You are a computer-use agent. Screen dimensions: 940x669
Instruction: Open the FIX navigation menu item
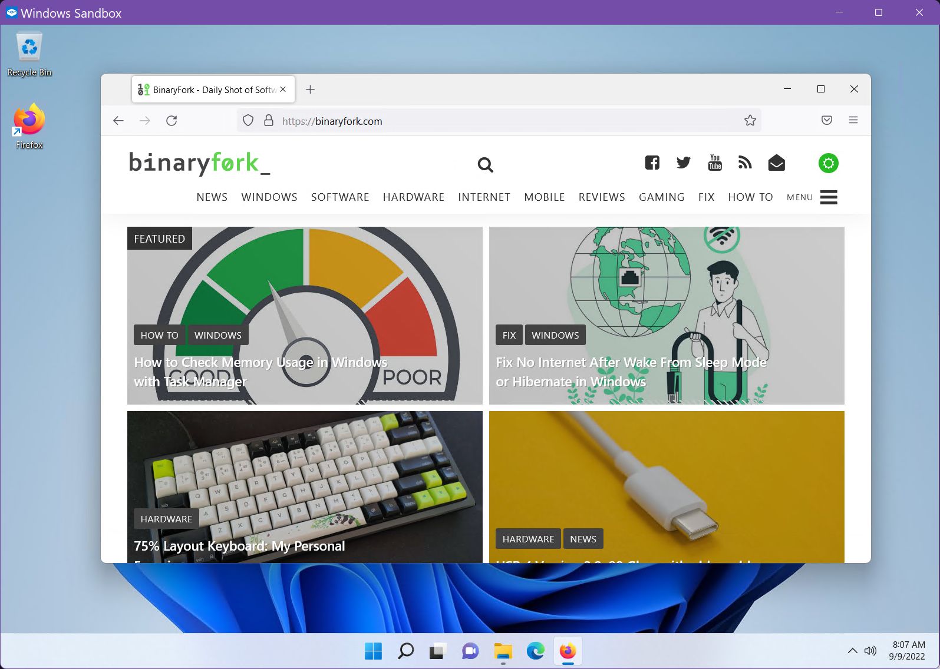707,197
